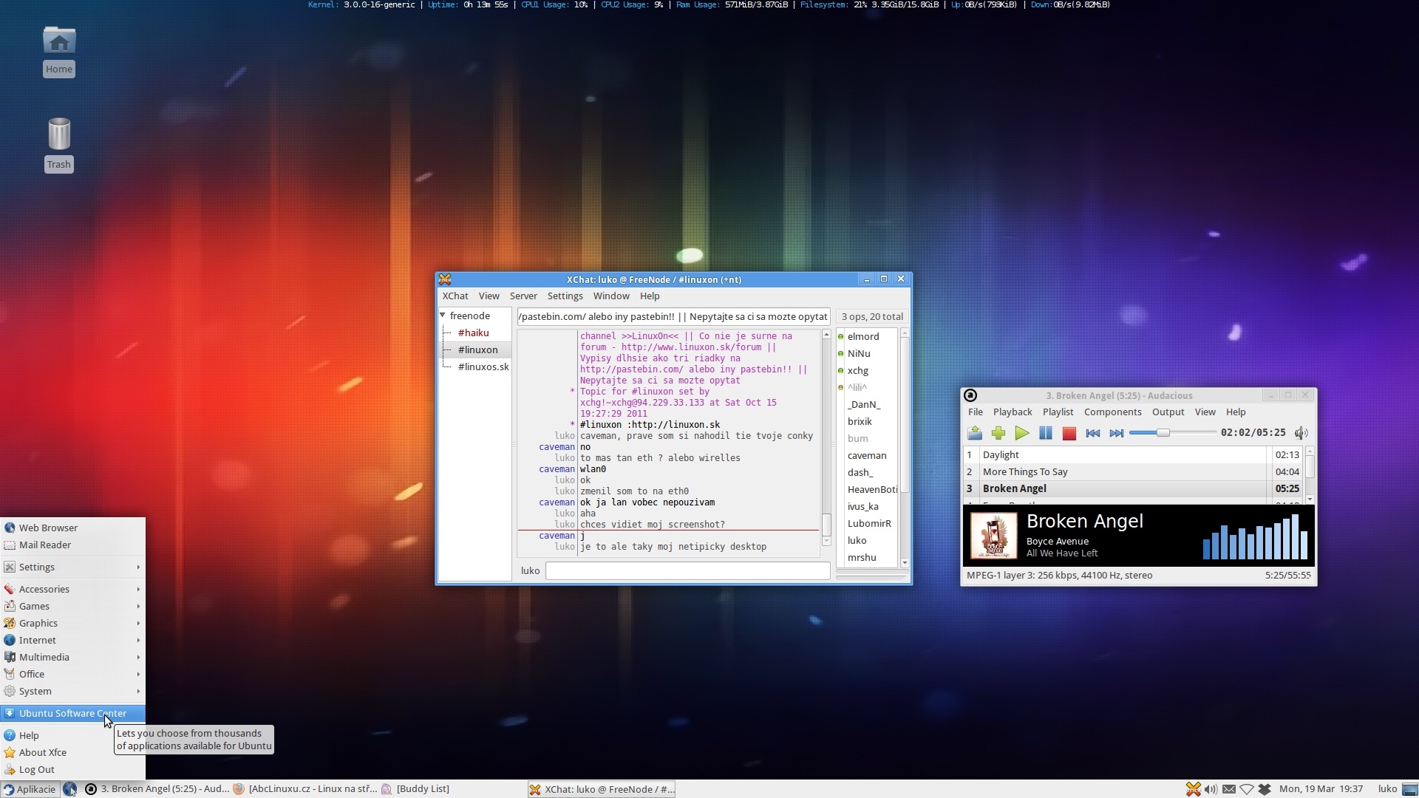Screen dimensions: 1419x798
Task: Open Trash desktop icon
Action: point(59,145)
